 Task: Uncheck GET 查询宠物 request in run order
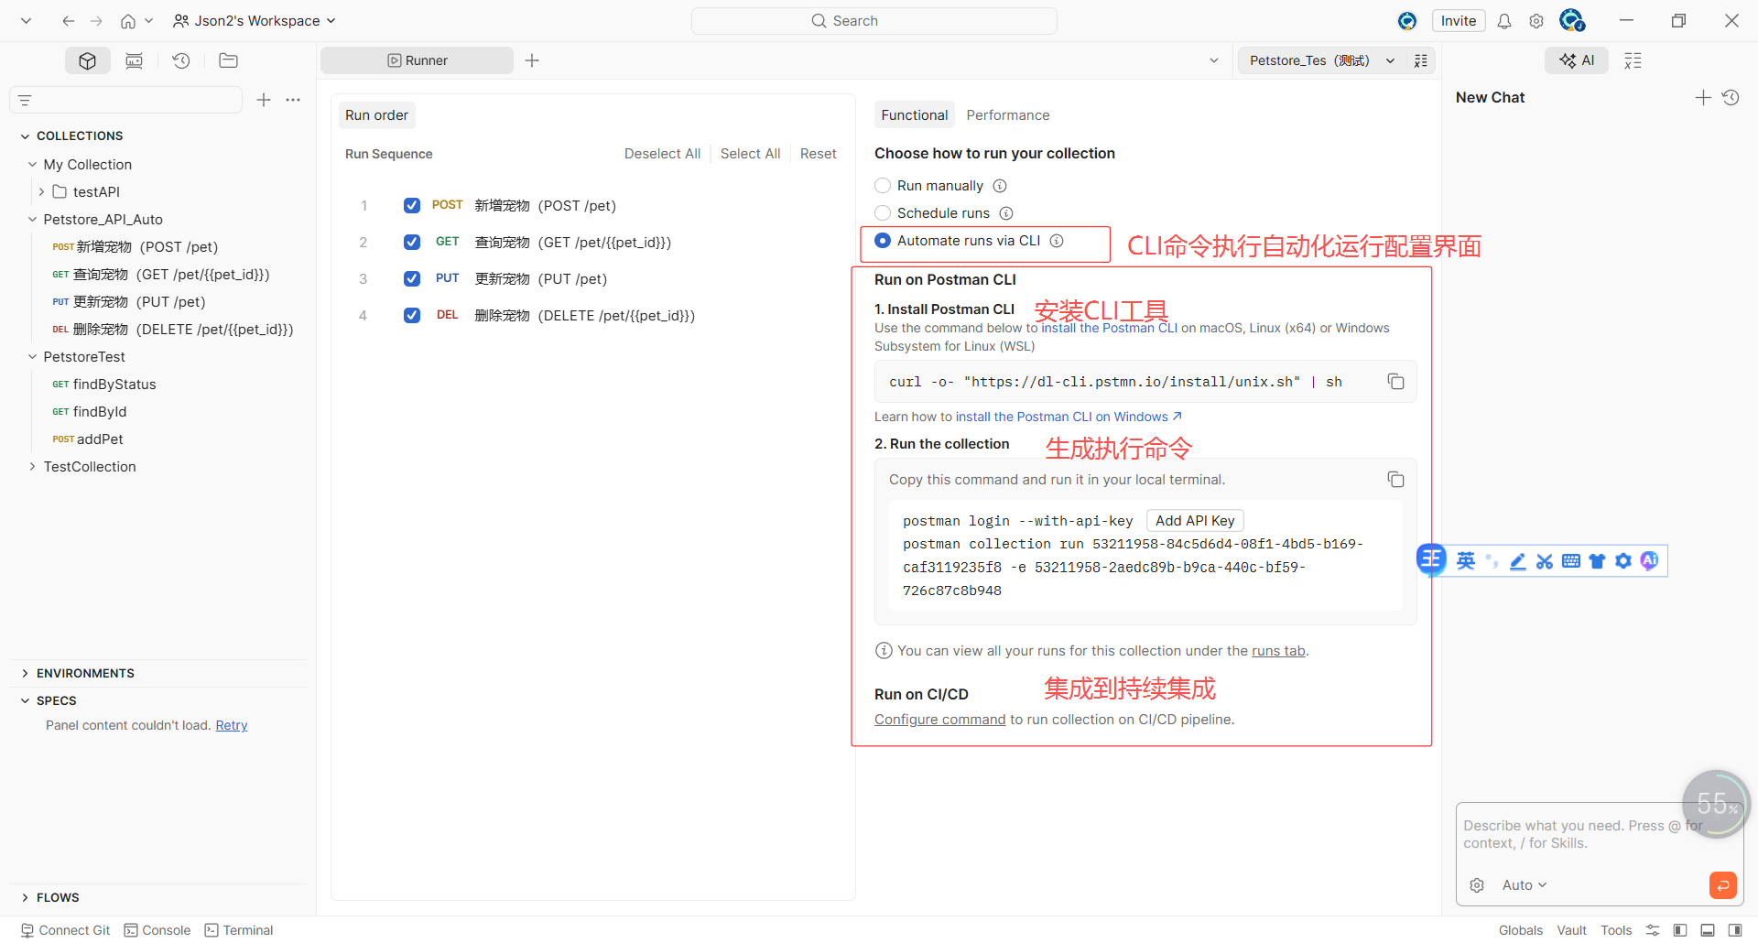(412, 242)
